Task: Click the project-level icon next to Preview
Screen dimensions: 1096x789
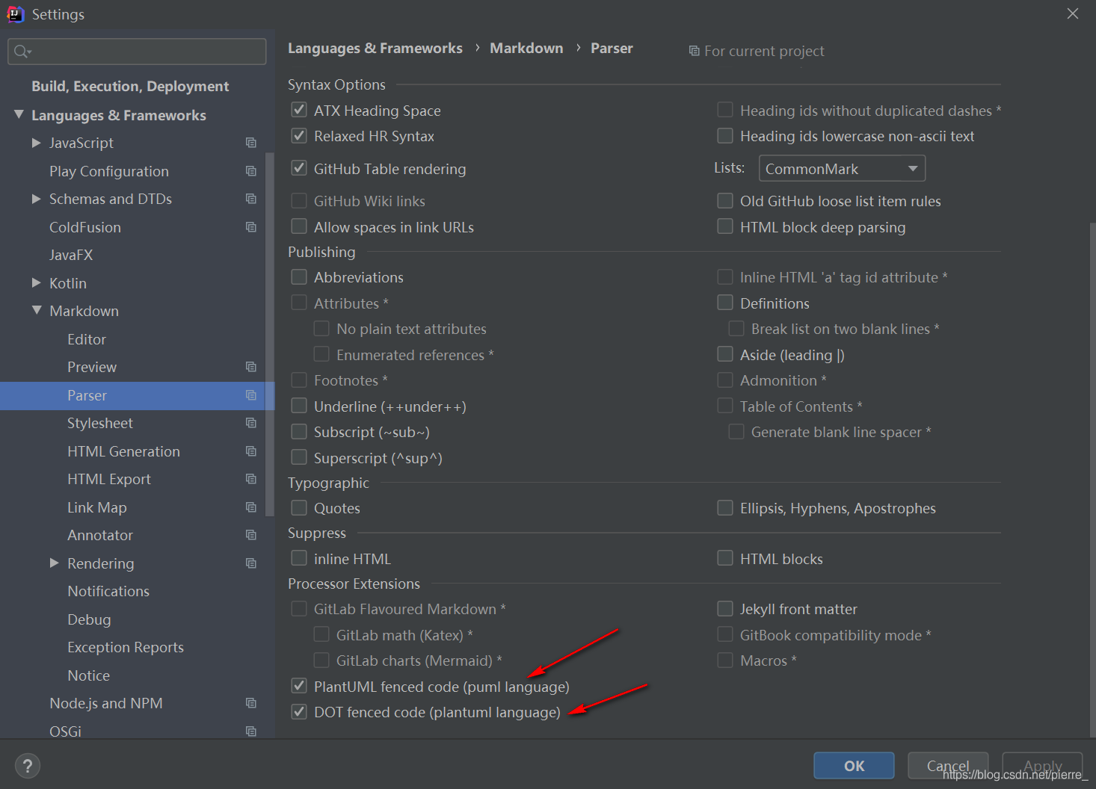Action: pyautogui.click(x=251, y=367)
